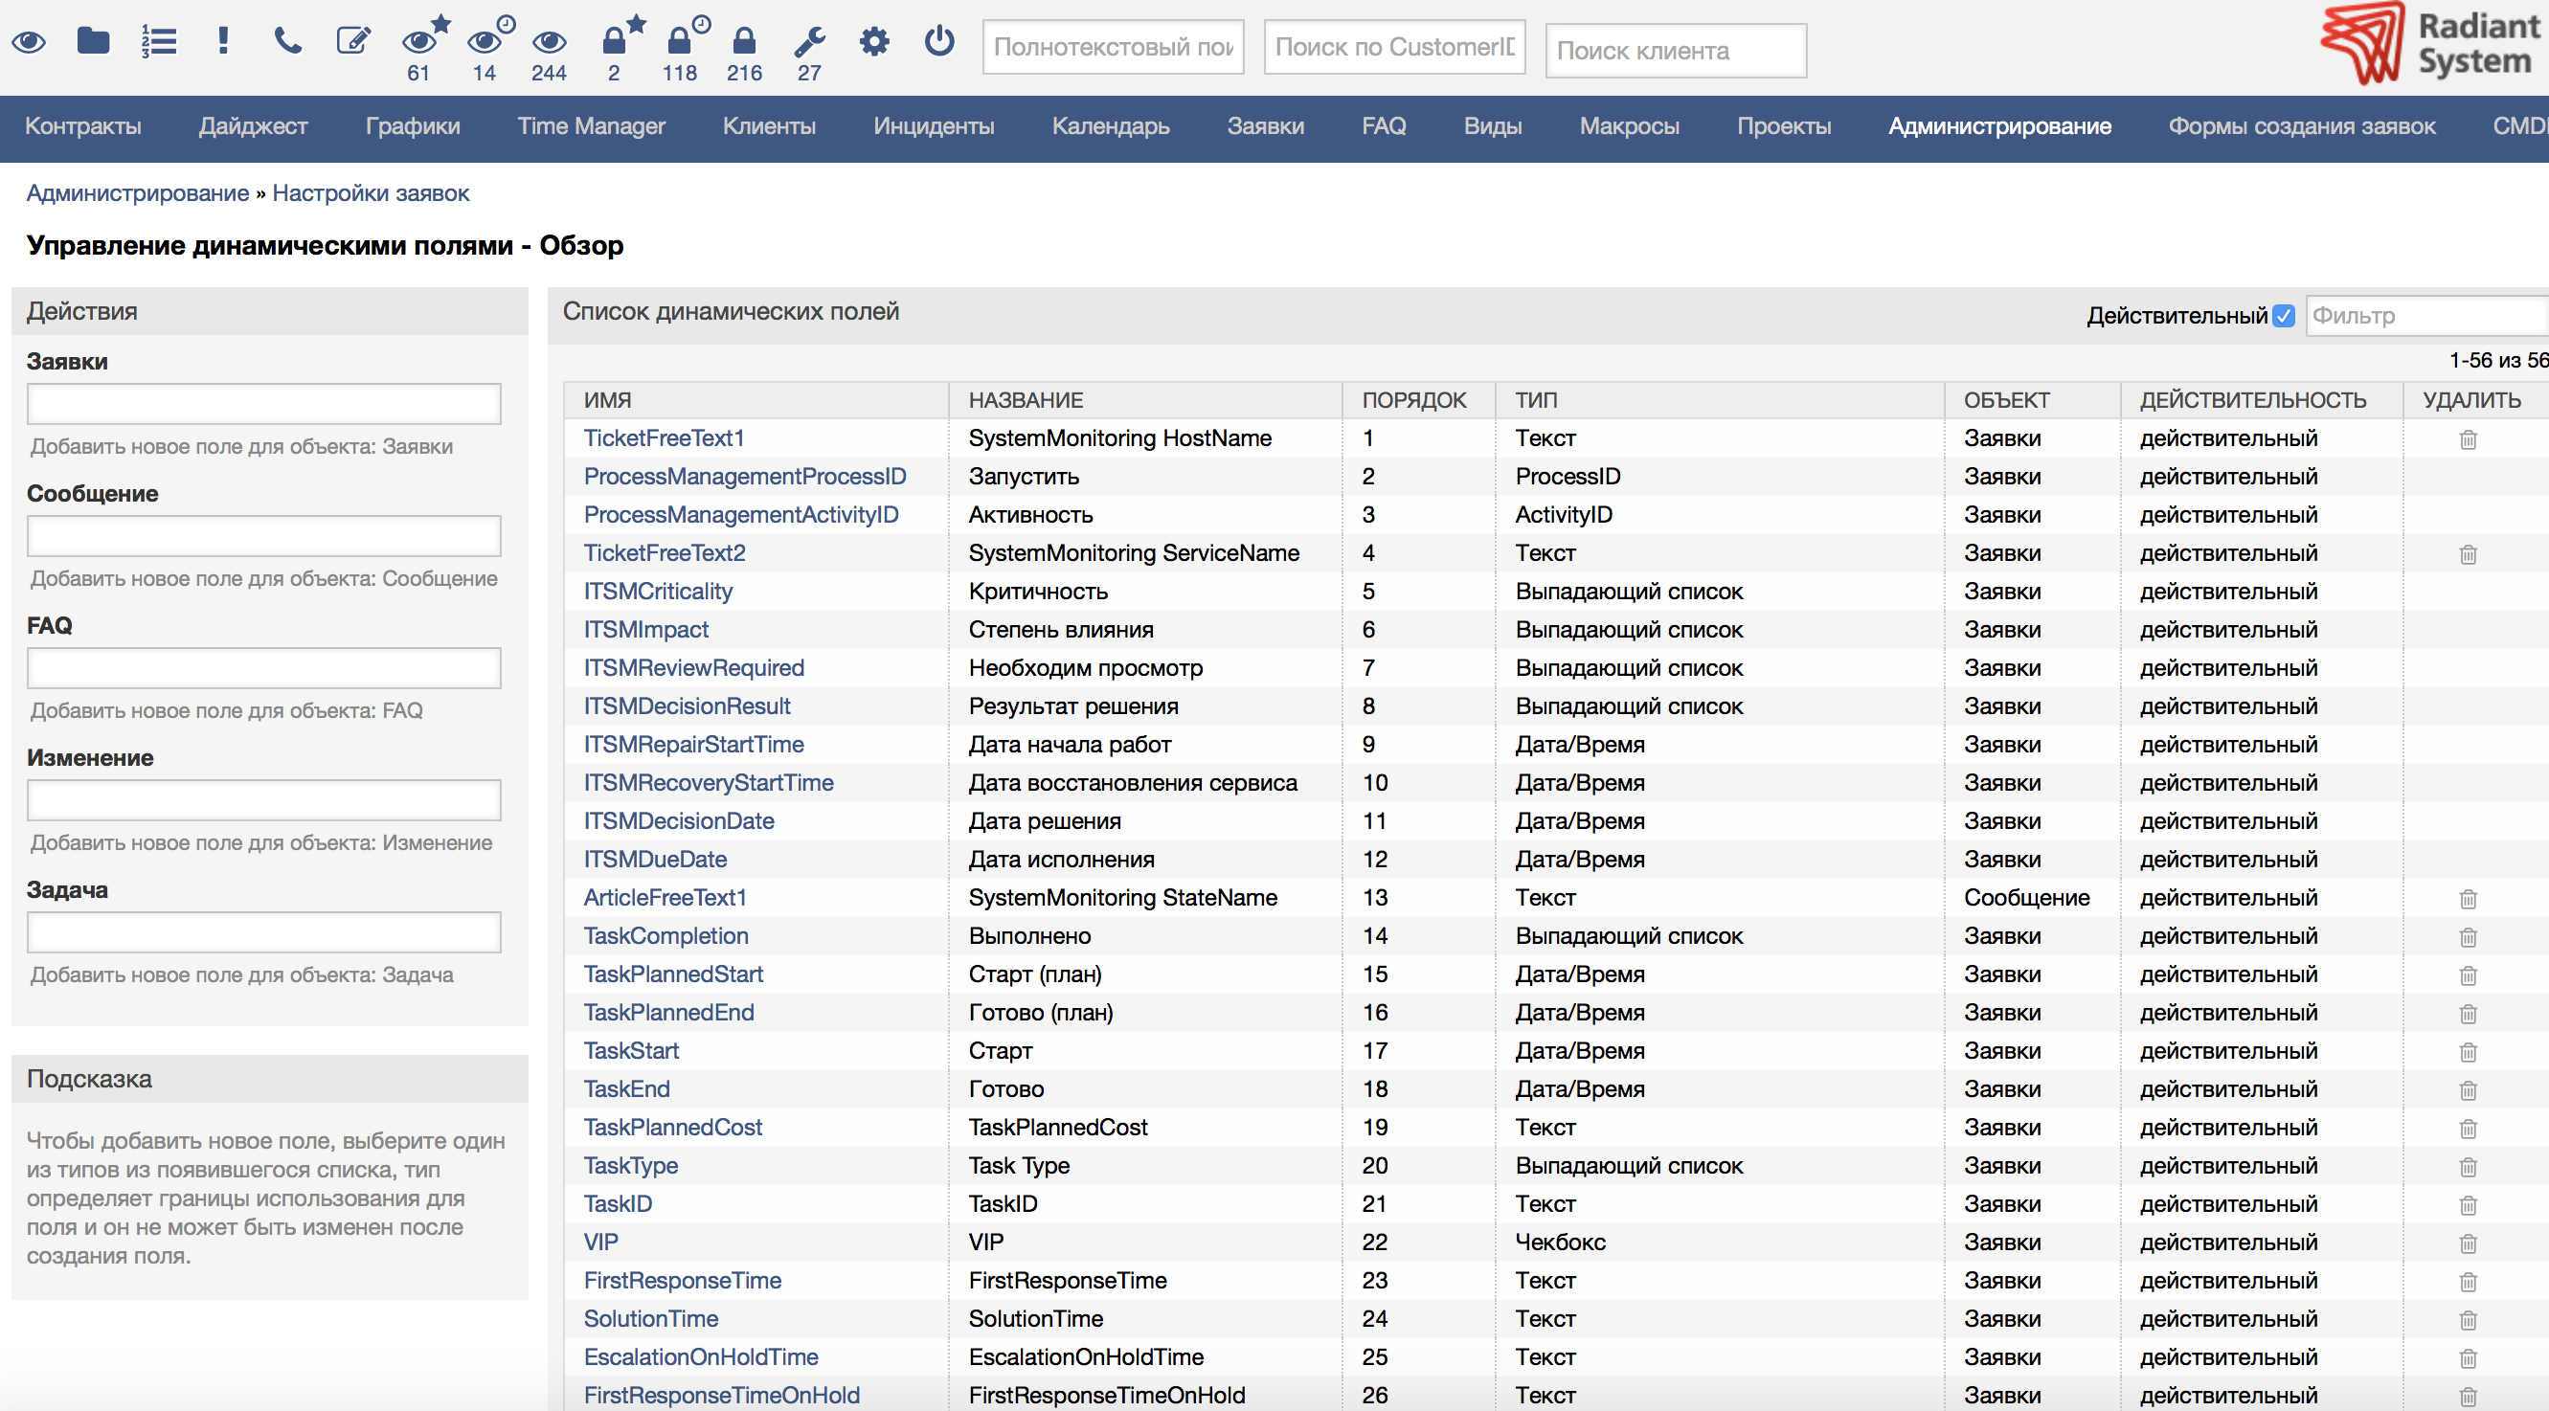Open the Контракты menu
This screenshot has height=1411, width=2549.
click(x=83, y=126)
